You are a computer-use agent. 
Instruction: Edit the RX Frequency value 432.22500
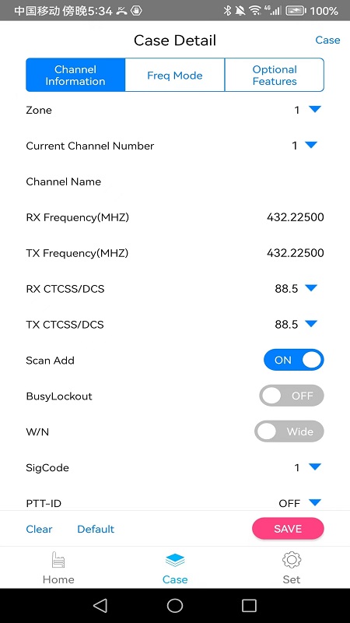[x=296, y=217]
